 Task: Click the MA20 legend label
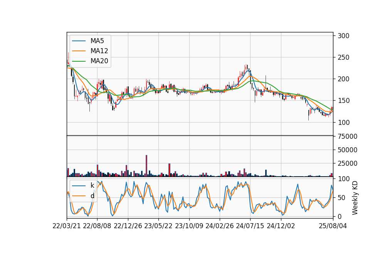click(99, 61)
